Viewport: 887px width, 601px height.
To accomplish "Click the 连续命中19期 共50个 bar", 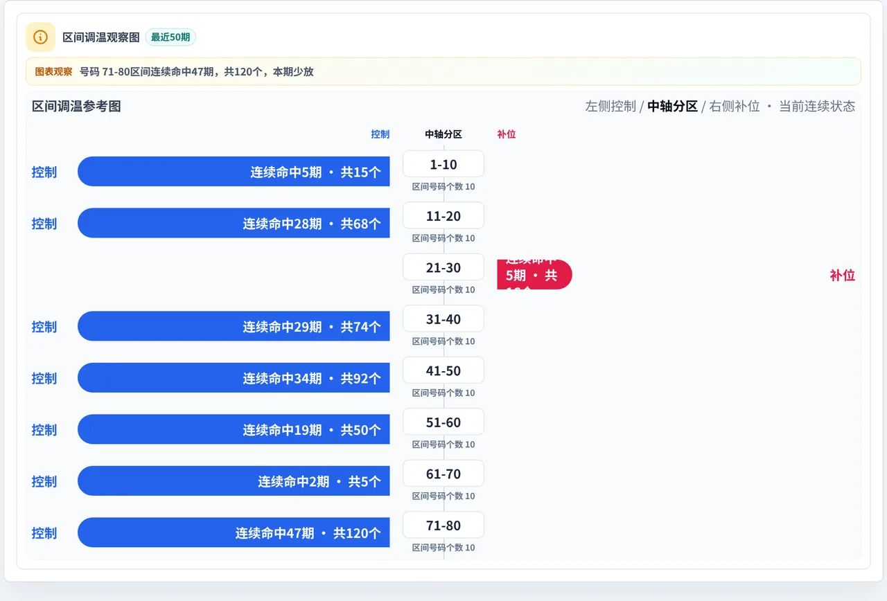I will 234,429.
